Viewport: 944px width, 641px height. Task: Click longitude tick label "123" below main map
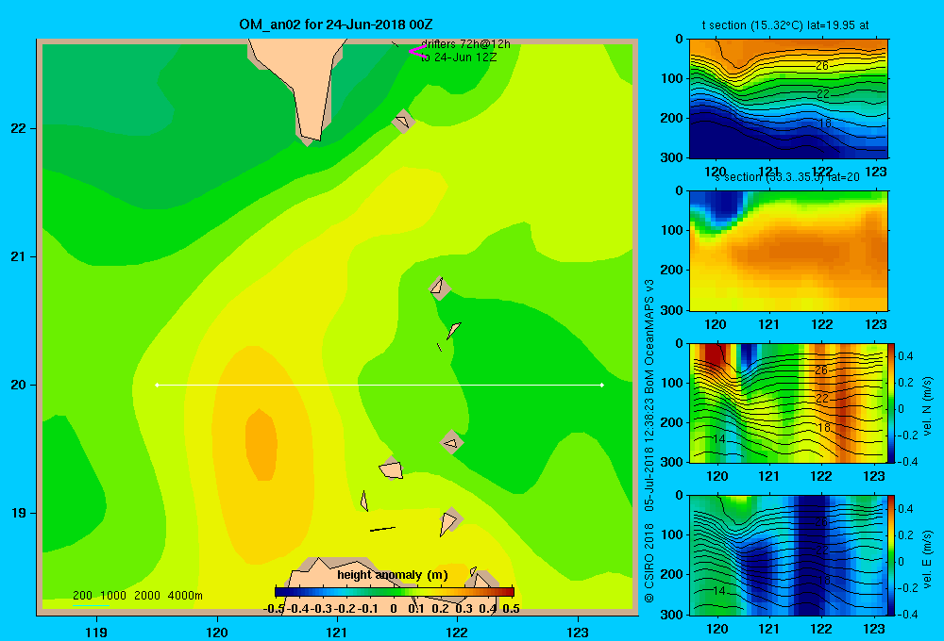pos(578,632)
